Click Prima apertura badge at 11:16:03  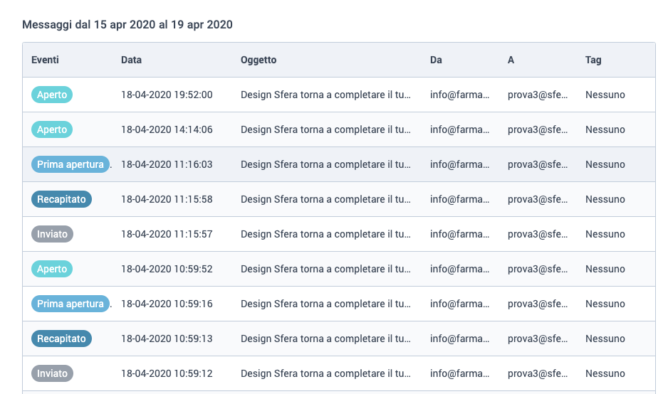pyautogui.click(x=71, y=164)
